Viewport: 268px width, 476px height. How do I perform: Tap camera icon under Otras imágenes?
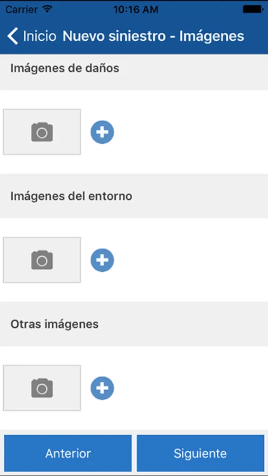click(x=42, y=388)
